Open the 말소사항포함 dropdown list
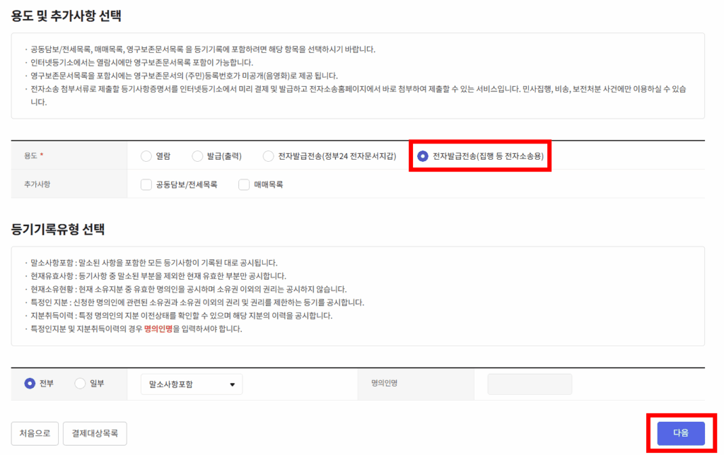Screen dimensions: 724x455 coord(192,384)
